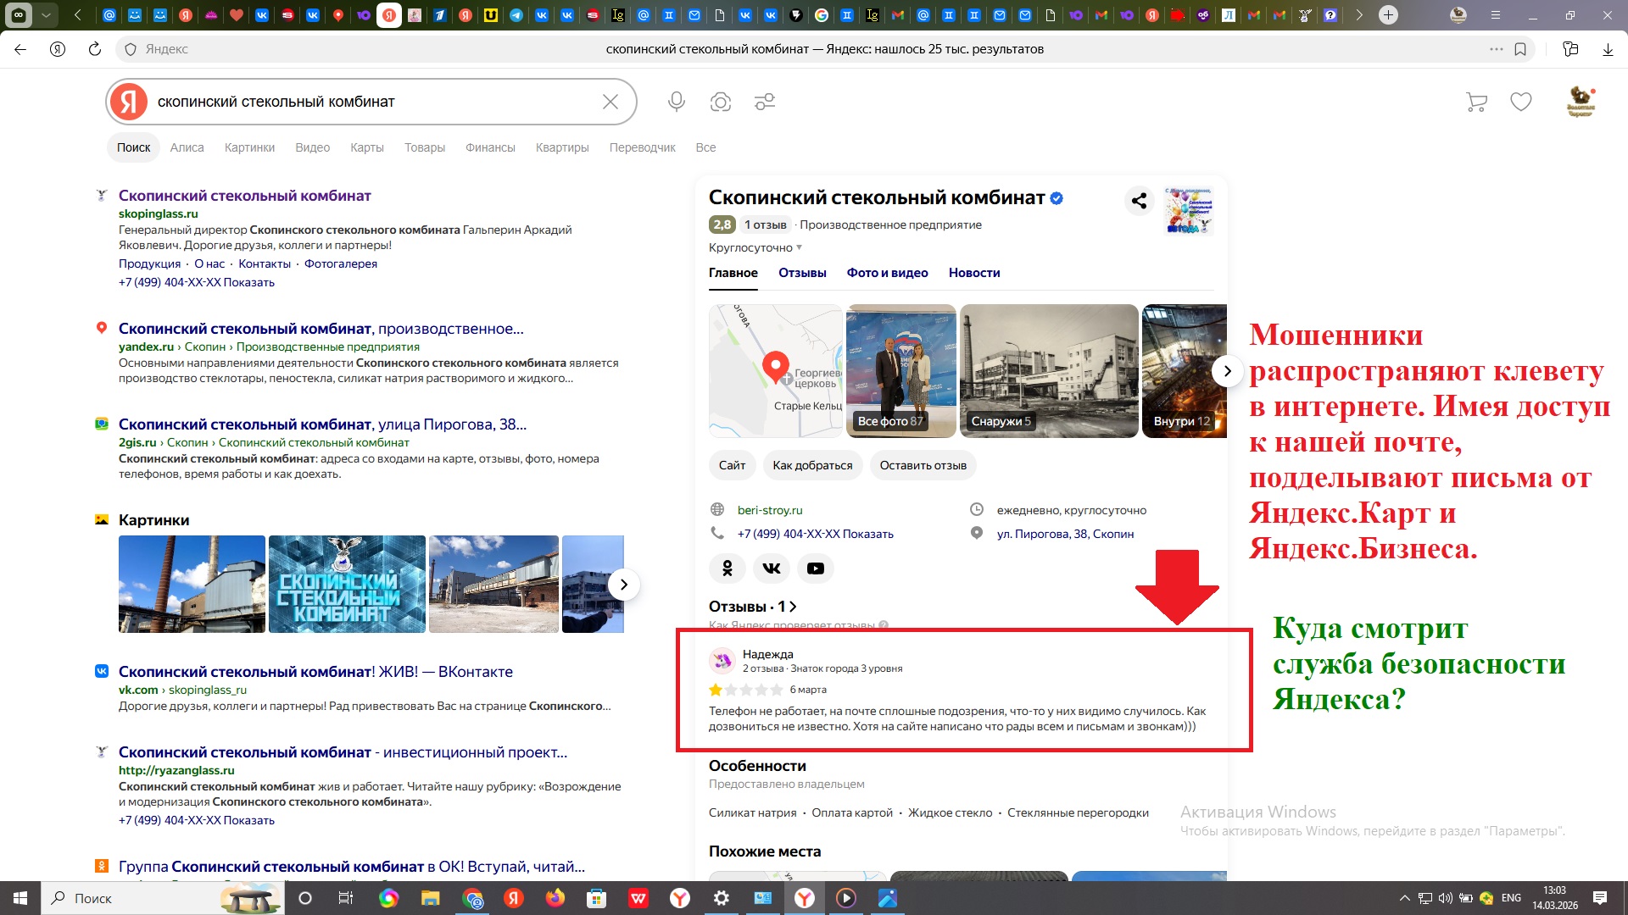1628x915 pixels.
Task: Click the microphone voice search icon
Action: [676, 102]
